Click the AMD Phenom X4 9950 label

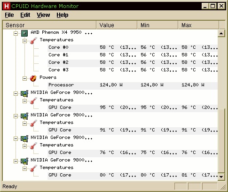[62, 32]
